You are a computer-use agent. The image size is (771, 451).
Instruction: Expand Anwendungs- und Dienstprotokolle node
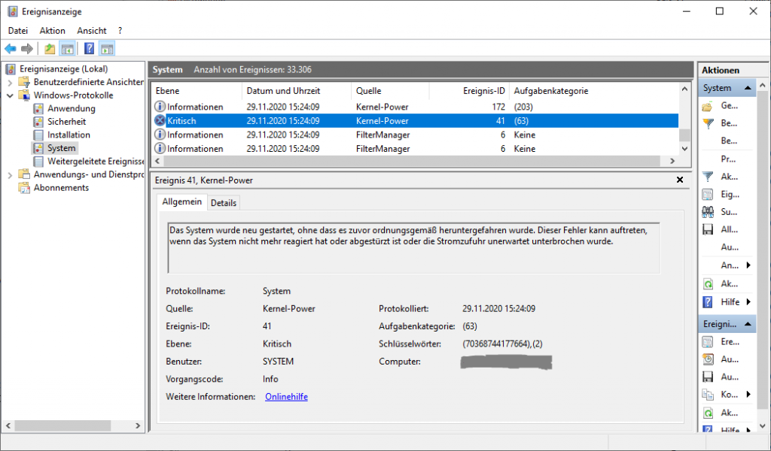[x=10, y=174]
